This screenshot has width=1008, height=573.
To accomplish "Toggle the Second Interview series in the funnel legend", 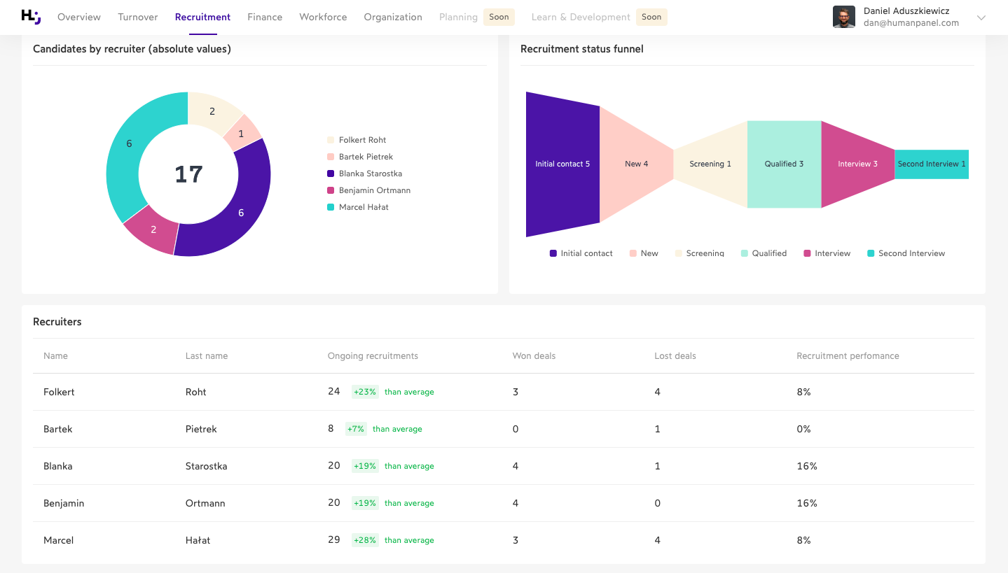I will 872,253.
